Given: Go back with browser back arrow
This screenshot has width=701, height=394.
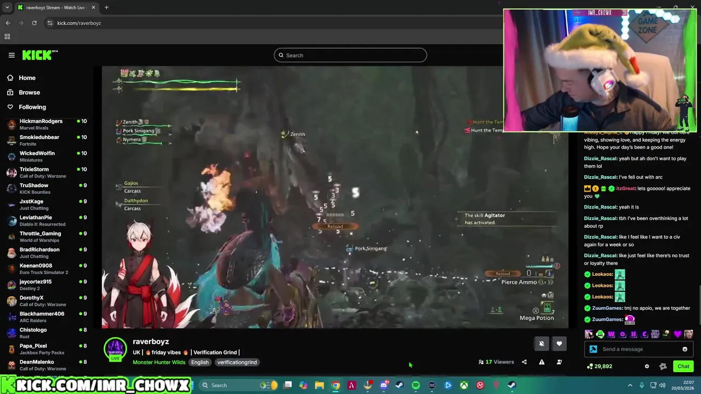Looking at the screenshot, I should pos(8,23).
